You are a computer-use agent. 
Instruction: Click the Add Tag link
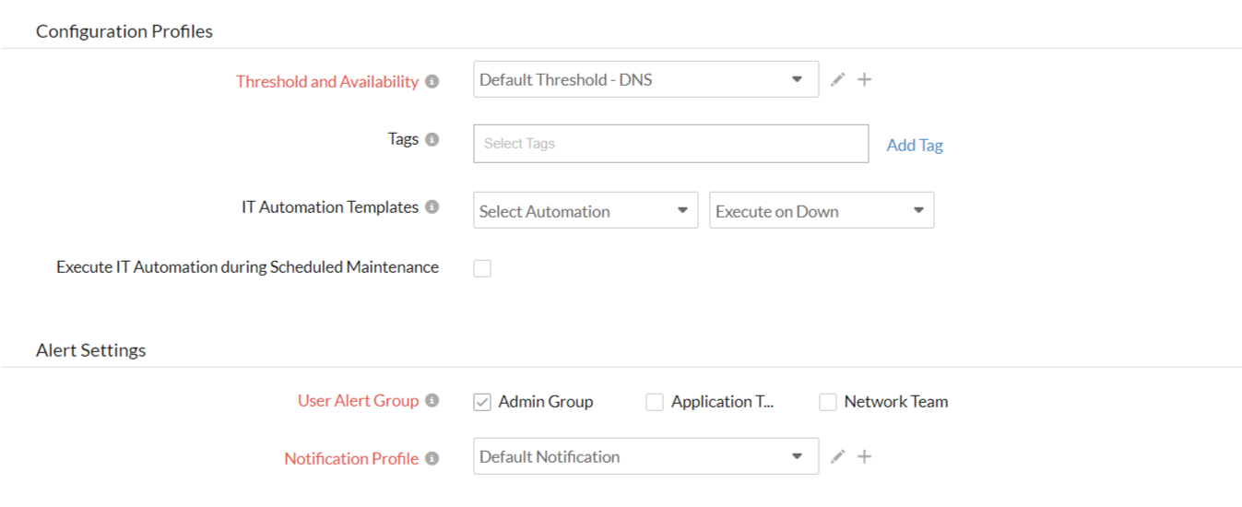(x=914, y=146)
